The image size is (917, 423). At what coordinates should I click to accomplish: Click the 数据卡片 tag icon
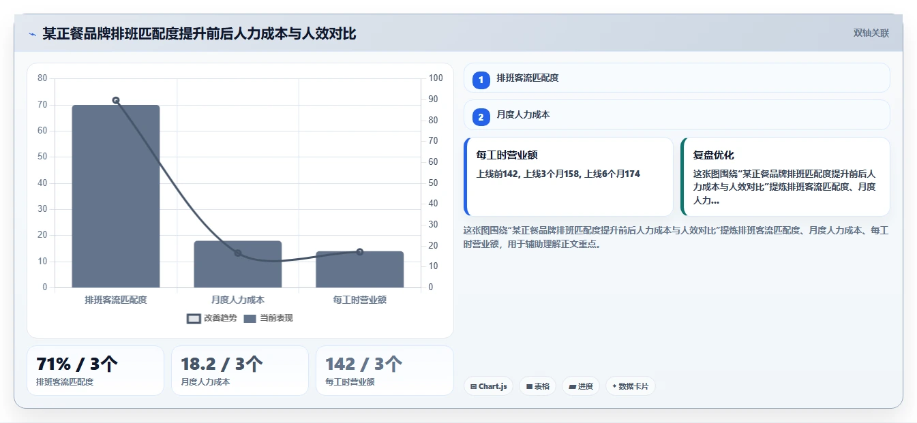[x=614, y=386]
